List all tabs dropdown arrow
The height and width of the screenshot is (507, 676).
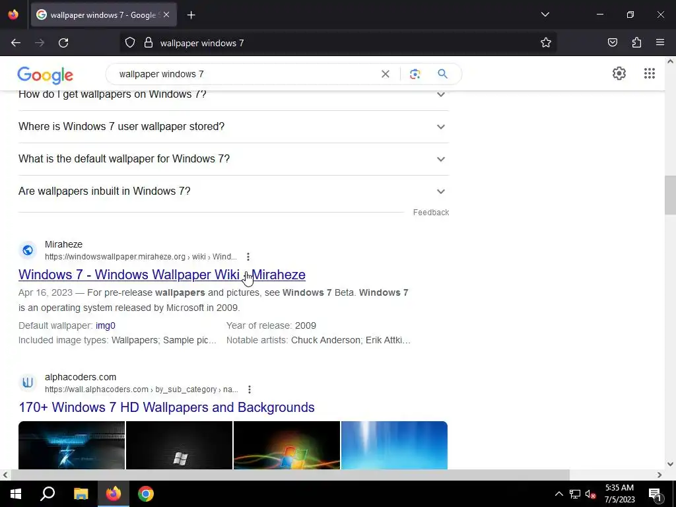[x=545, y=15]
